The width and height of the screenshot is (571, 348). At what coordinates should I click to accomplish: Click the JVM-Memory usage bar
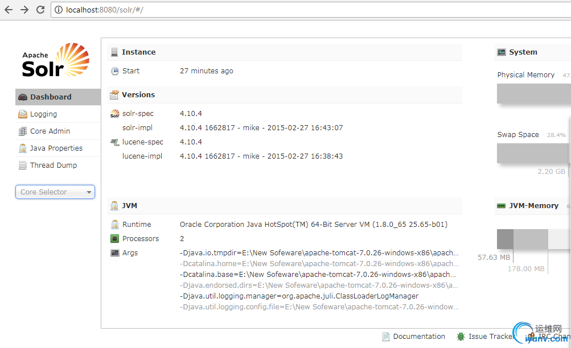[x=534, y=239]
